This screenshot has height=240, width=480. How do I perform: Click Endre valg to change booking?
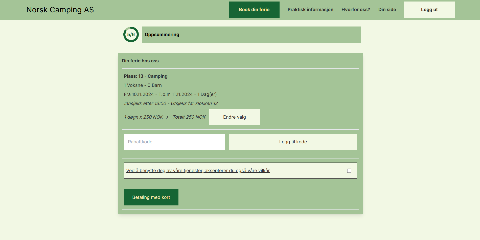234,117
